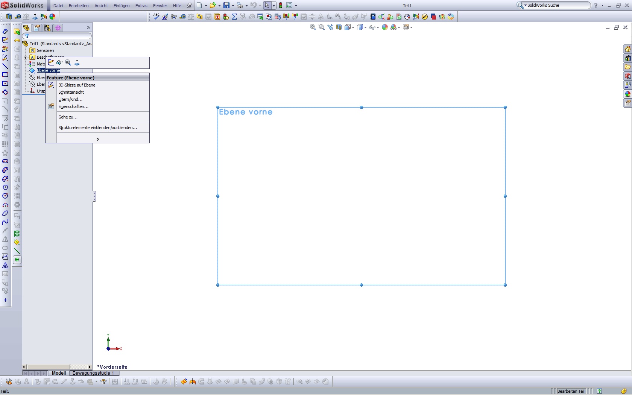Image resolution: width=632 pixels, height=395 pixels.
Task: Open the dropdown arrow next to New document
Action: pyautogui.click(x=206, y=6)
